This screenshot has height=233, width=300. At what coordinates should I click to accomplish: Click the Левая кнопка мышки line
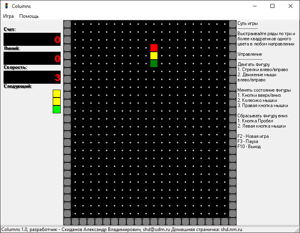tap(261, 126)
